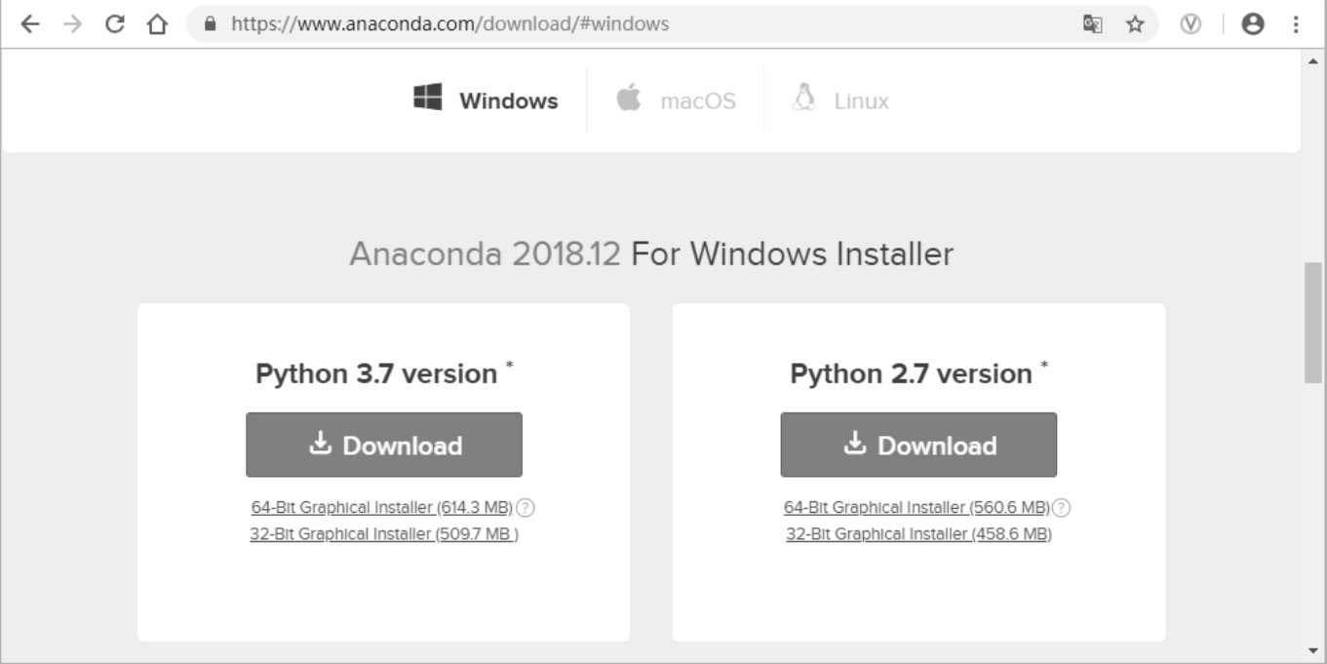Reload the page with refresh icon

tap(115, 24)
